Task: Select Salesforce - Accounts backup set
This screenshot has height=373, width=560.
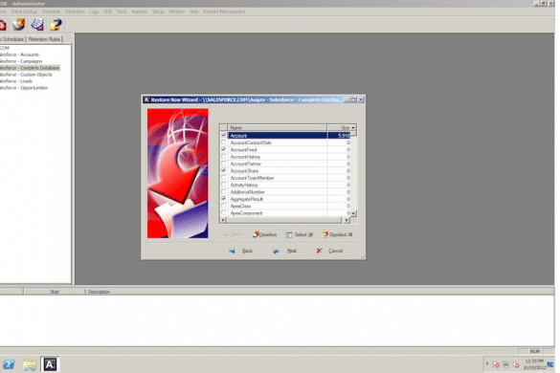Action: [19, 55]
